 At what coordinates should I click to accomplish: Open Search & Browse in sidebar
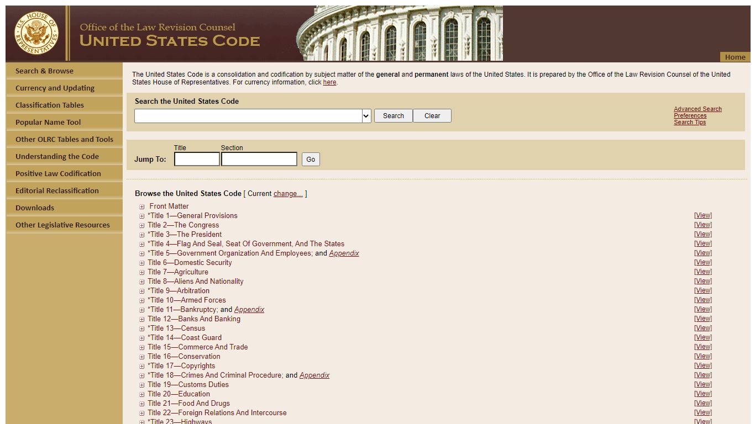coord(64,71)
